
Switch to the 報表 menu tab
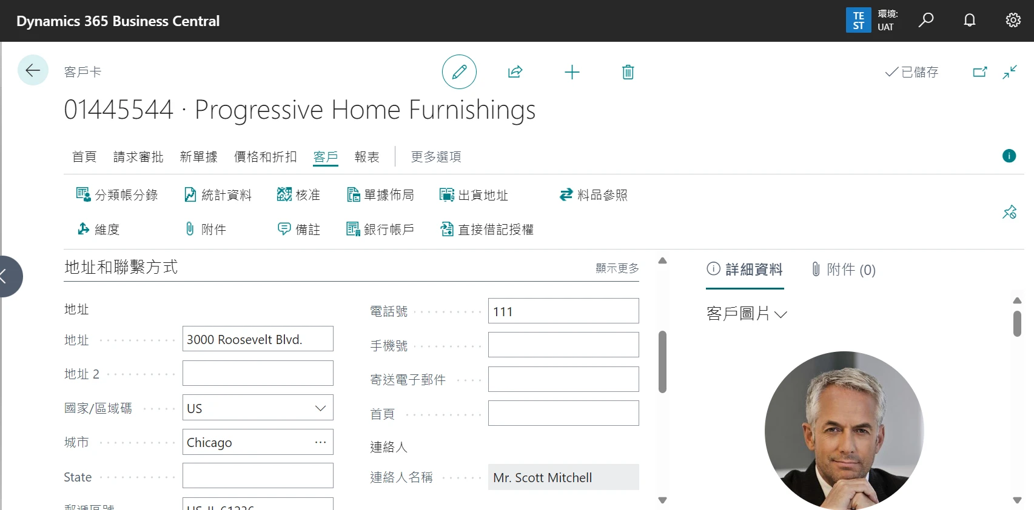[x=367, y=157]
